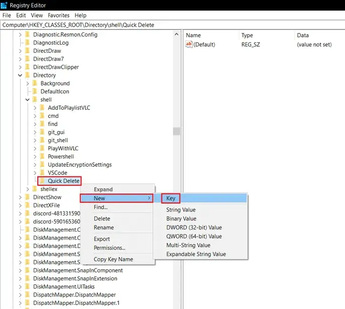
Task: Choose Delete in the context menu
Action: 102,219
